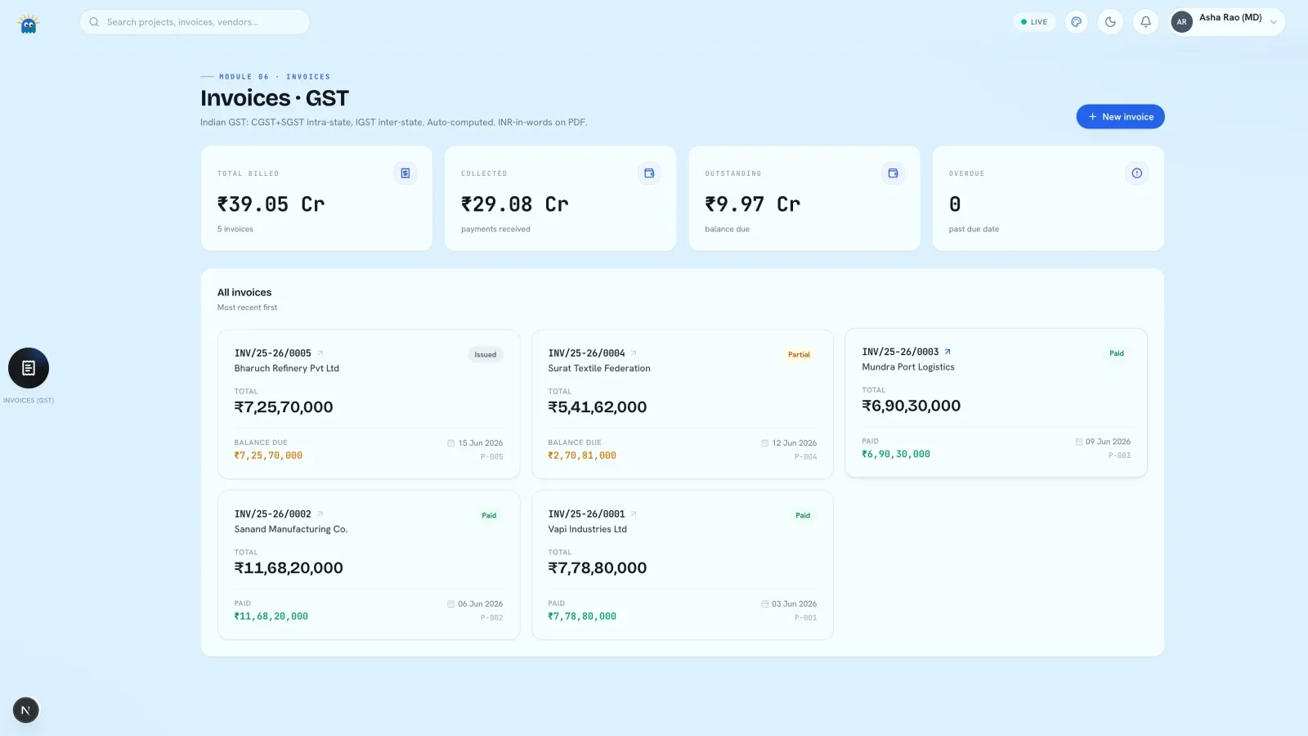The image size is (1308, 736).
Task: Click the LIVE status indicator
Action: pyautogui.click(x=1034, y=22)
